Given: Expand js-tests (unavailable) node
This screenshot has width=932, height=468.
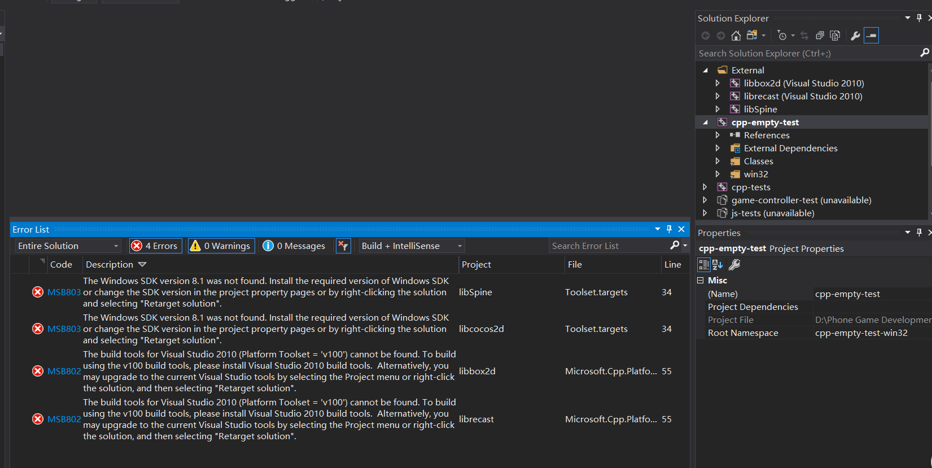Looking at the screenshot, I should 705,213.
